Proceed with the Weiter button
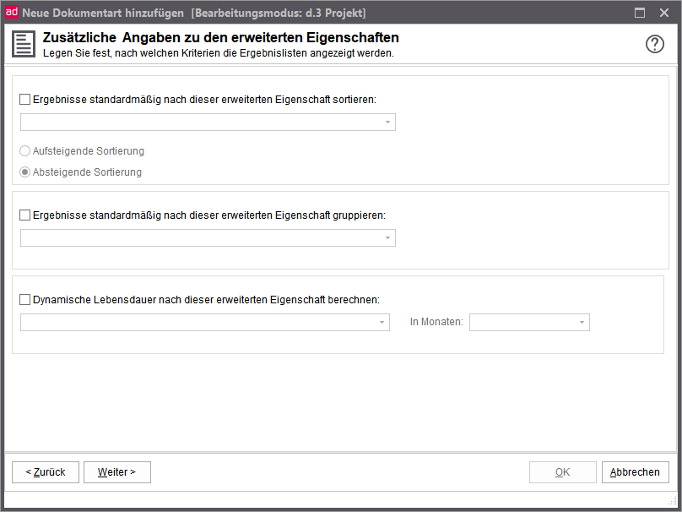682x512 pixels. 116,472
